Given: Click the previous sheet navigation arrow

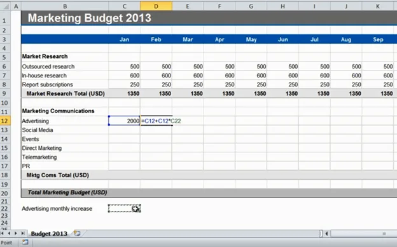Looking at the screenshot, I should [9, 233].
